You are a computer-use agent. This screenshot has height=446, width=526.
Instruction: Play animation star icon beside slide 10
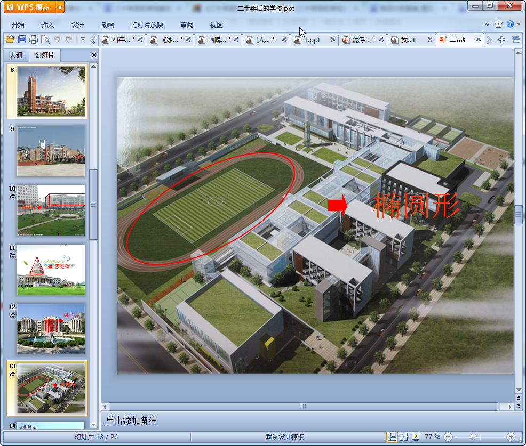point(12,196)
